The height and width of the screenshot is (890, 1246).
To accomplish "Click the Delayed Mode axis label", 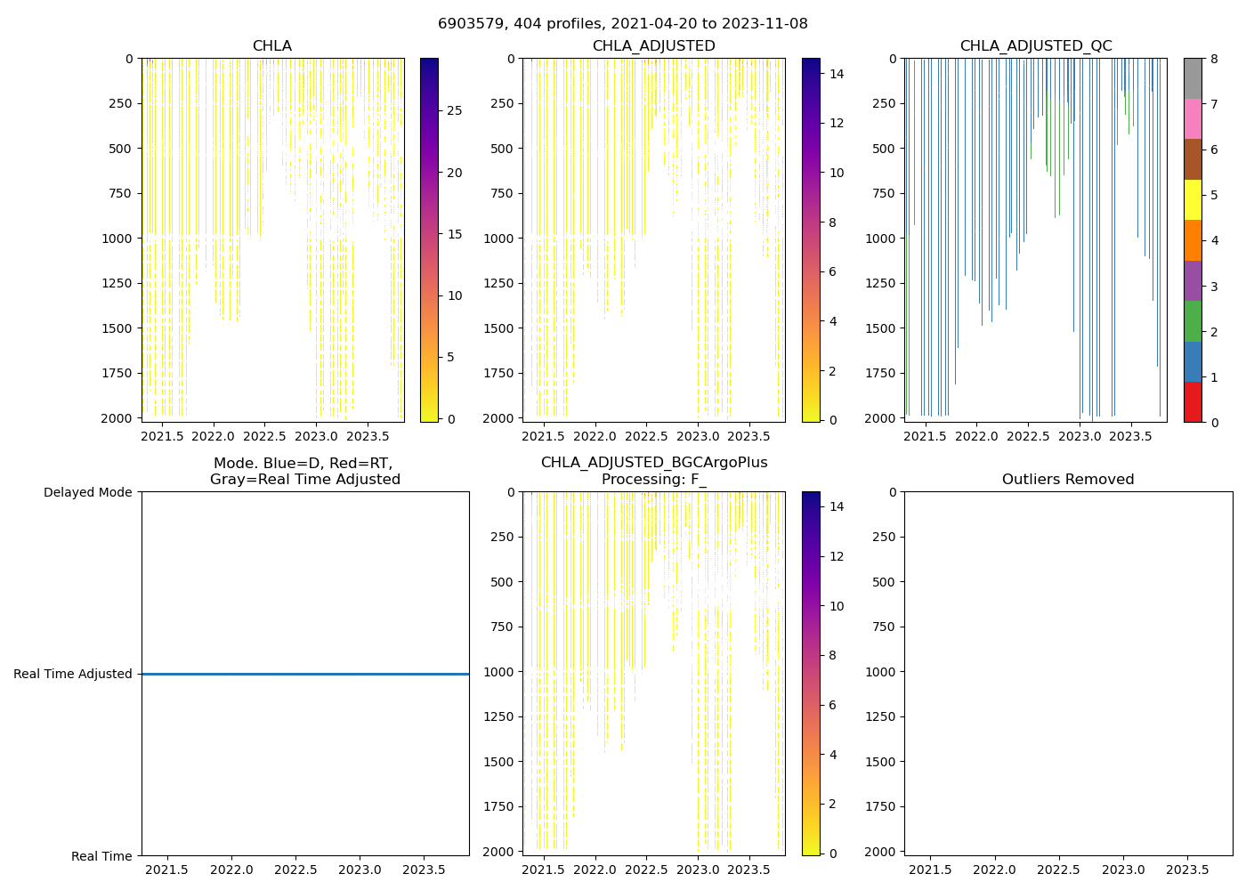I will (87, 492).
